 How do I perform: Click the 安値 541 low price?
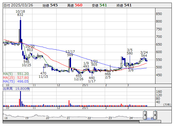tap(99, 5)
